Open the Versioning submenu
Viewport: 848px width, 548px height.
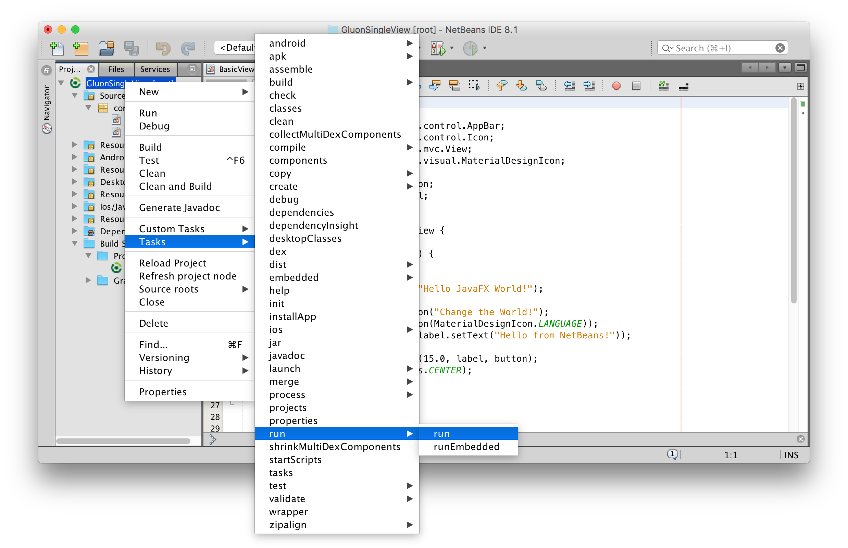pos(190,357)
